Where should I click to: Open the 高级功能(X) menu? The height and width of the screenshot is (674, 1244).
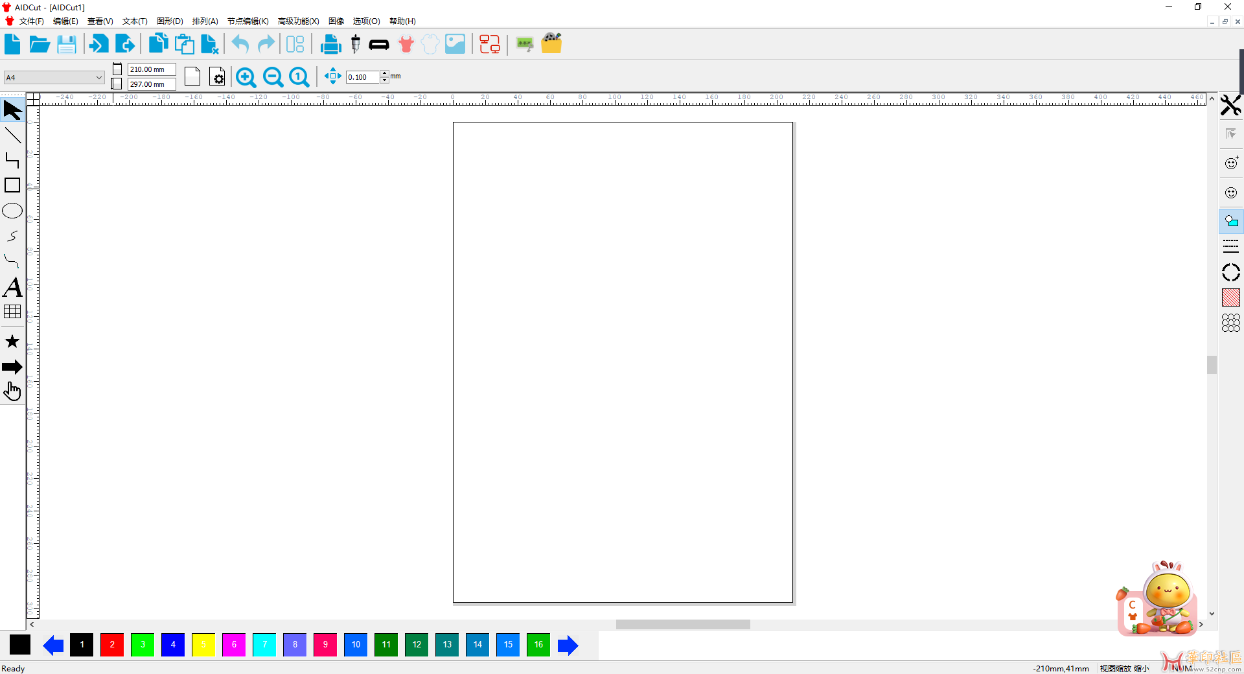(x=298, y=21)
